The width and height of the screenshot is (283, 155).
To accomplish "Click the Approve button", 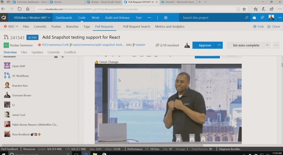I will [205, 45].
